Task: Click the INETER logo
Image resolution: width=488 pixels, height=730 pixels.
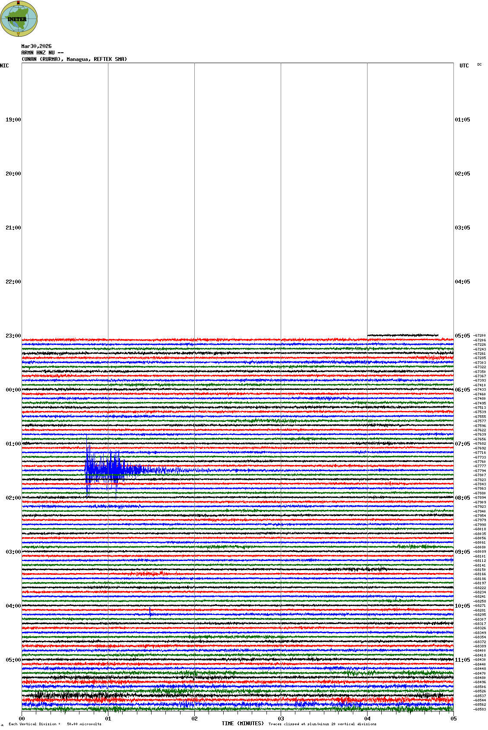Action: 19,19
